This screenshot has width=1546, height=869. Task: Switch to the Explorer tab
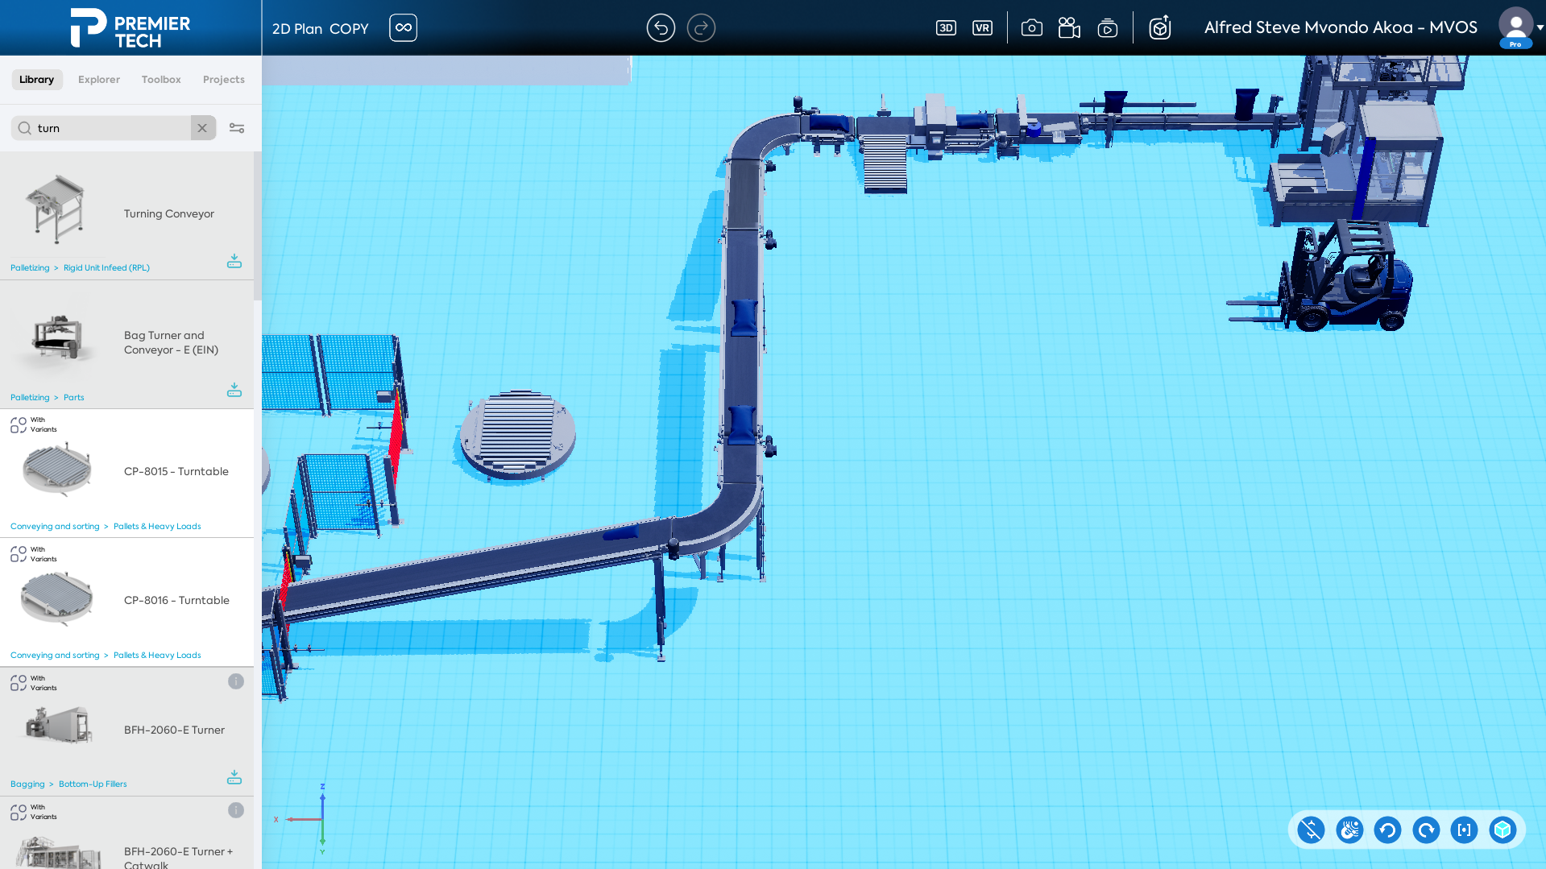point(99,80)
